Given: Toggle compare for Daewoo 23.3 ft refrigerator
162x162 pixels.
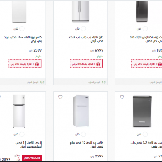Looking at the screenshot, I should click(x=84, y=29).
